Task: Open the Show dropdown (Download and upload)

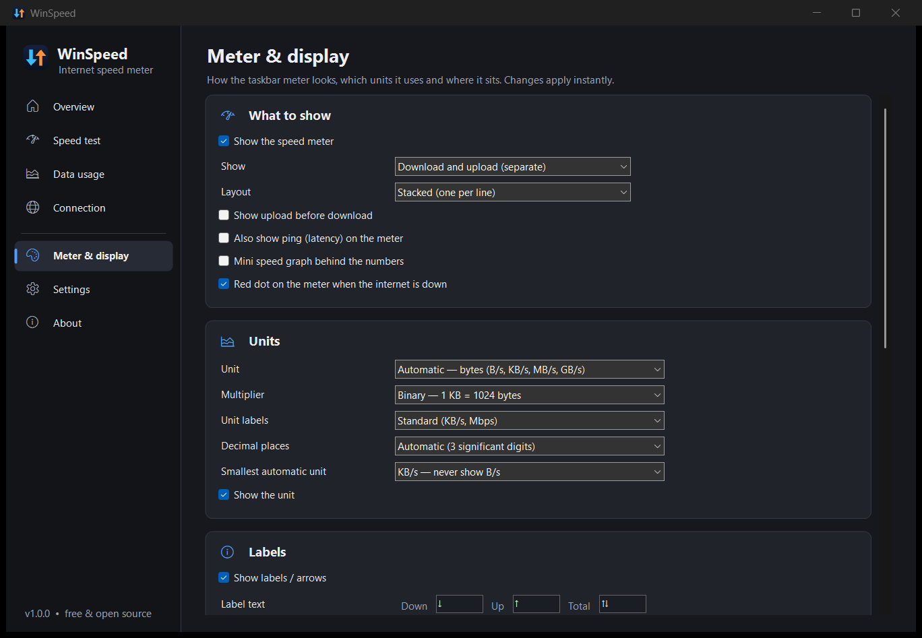Action: coord(512,166)
